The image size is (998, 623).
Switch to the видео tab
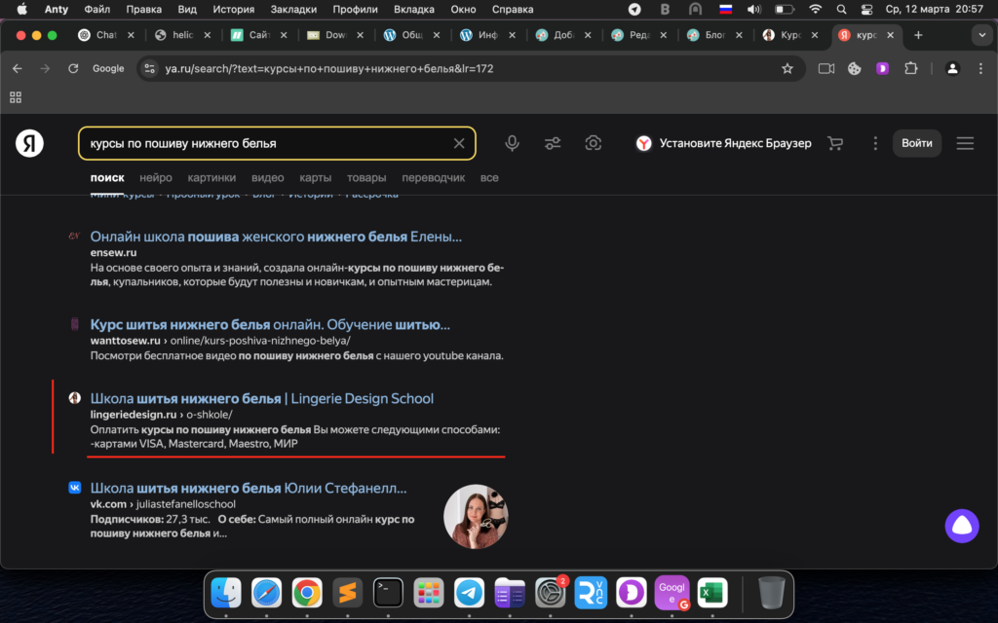267,178
